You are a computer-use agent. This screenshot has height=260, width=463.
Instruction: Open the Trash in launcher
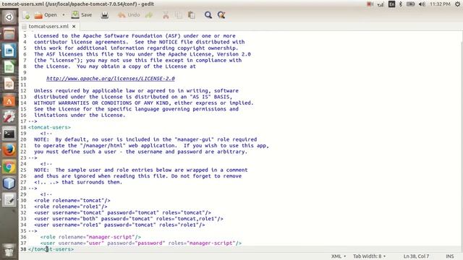pos(9,251)
